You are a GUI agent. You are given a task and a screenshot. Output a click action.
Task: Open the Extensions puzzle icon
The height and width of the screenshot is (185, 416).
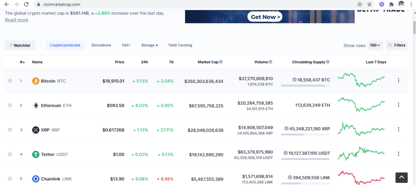[x=391, y=4]
